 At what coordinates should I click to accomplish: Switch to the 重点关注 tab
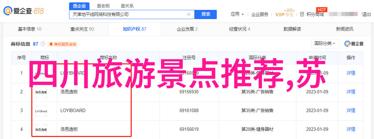(x=82, y=29)
